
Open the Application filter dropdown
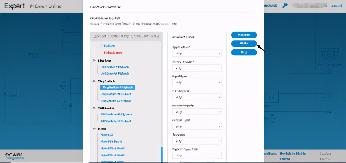tap(197, 53)
